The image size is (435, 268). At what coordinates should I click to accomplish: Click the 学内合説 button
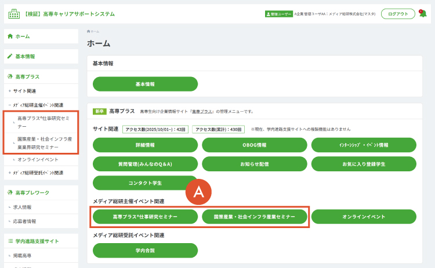(x=145, y=251)
